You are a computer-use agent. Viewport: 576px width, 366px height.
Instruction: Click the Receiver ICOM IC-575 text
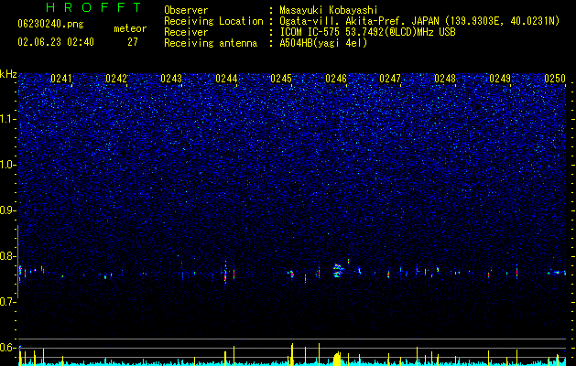point(367,32)
